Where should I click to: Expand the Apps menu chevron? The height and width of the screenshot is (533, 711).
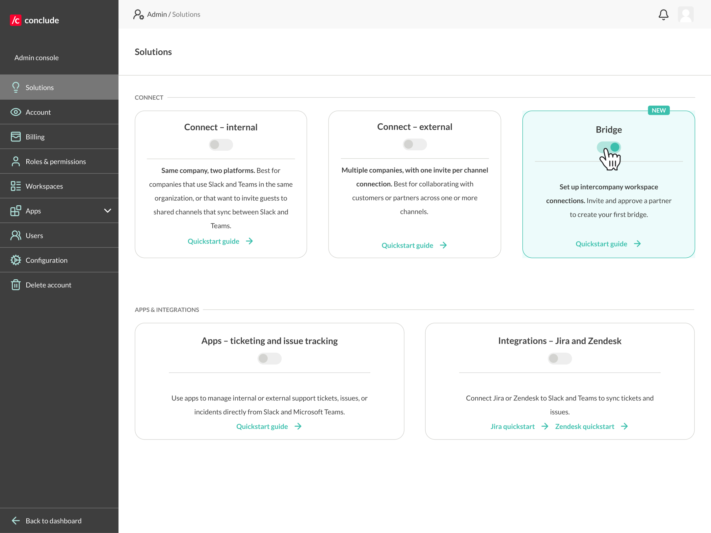(x=108, y=211)
